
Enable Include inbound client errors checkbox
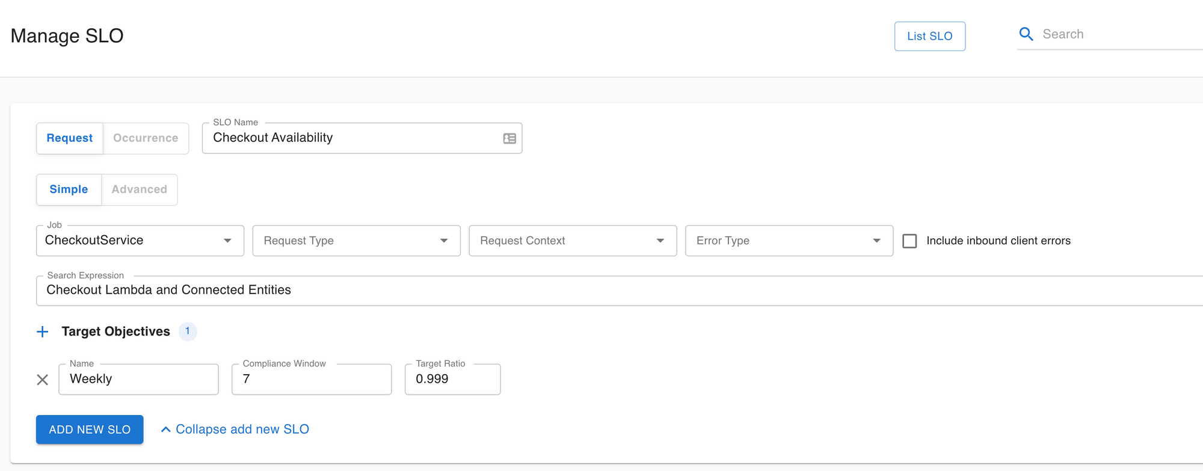(909, 241)
